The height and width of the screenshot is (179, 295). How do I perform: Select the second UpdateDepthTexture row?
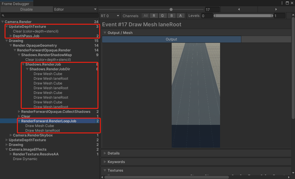tap(50, 140)
